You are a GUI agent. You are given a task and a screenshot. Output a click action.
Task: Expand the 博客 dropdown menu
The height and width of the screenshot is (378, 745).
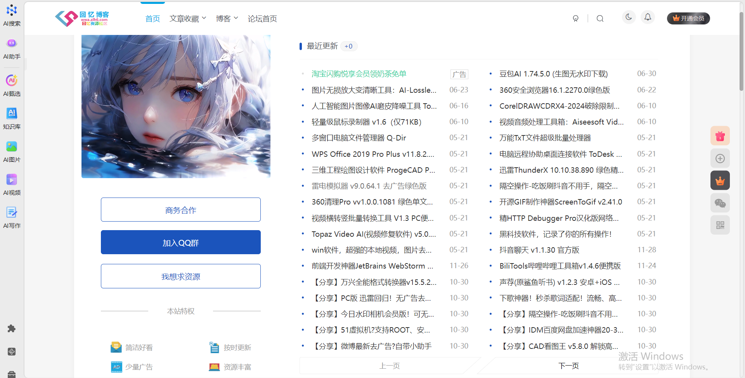pyautogui.click(x=227, y=19)
